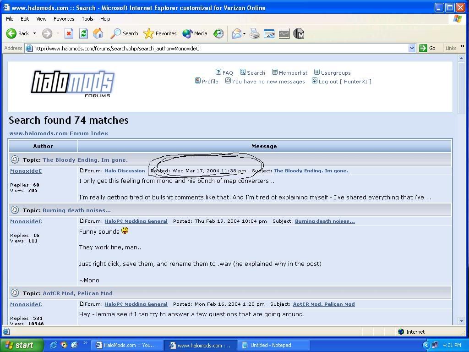The height and width of the screenshot is (352, 469).
Task: Switch to the Untitled - Notepad taskbar window
Action: tap(273, 345)
